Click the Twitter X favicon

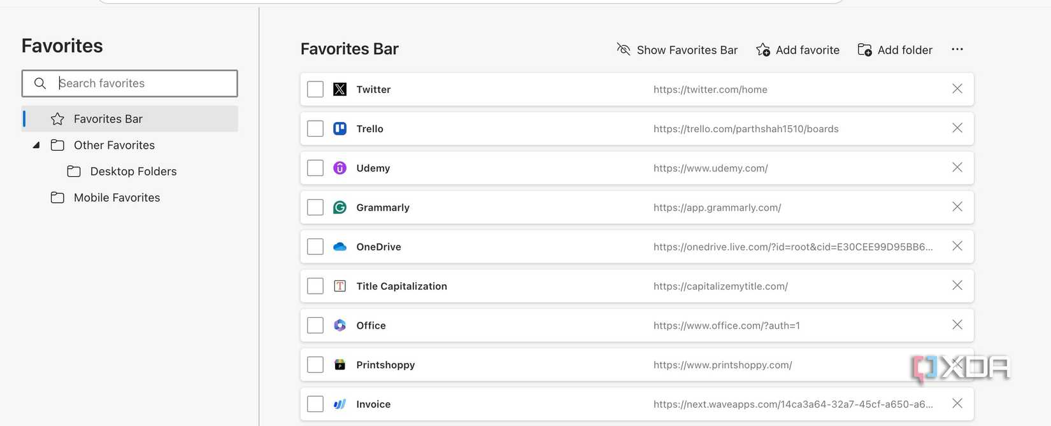click(x=340, y=89)
